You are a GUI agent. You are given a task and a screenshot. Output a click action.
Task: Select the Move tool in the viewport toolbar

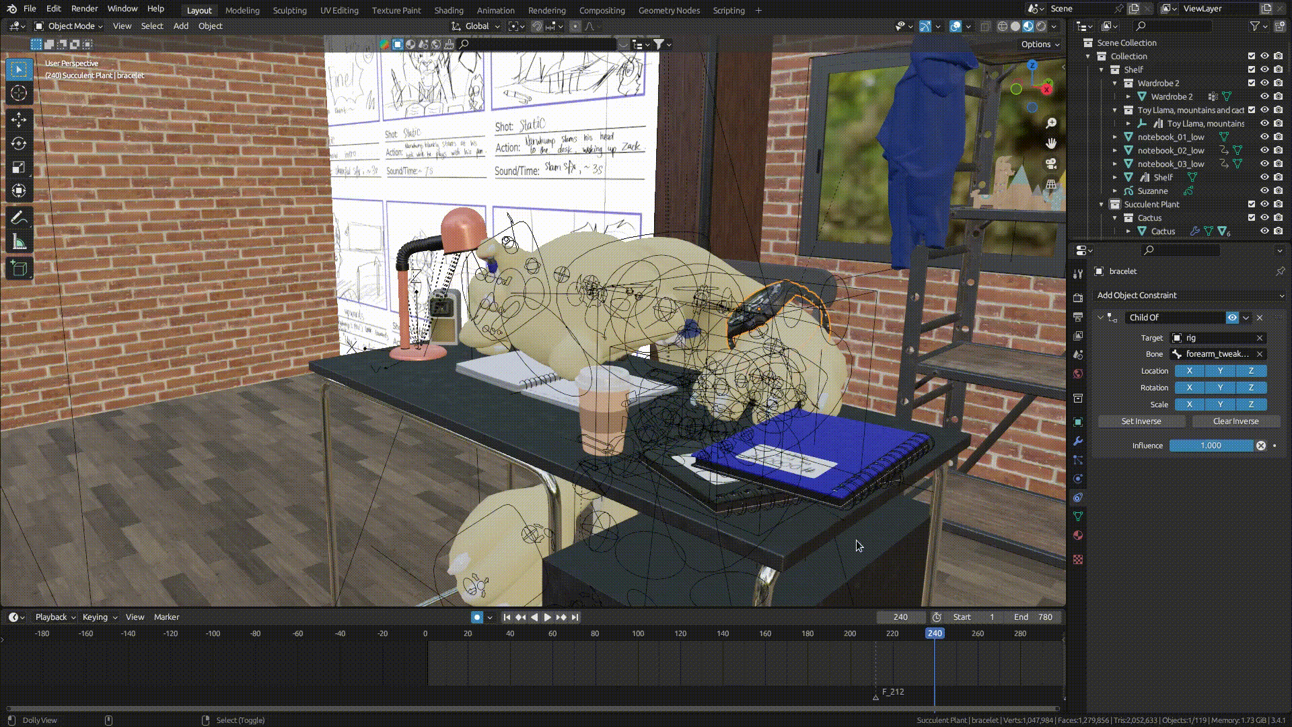[19, 120]
